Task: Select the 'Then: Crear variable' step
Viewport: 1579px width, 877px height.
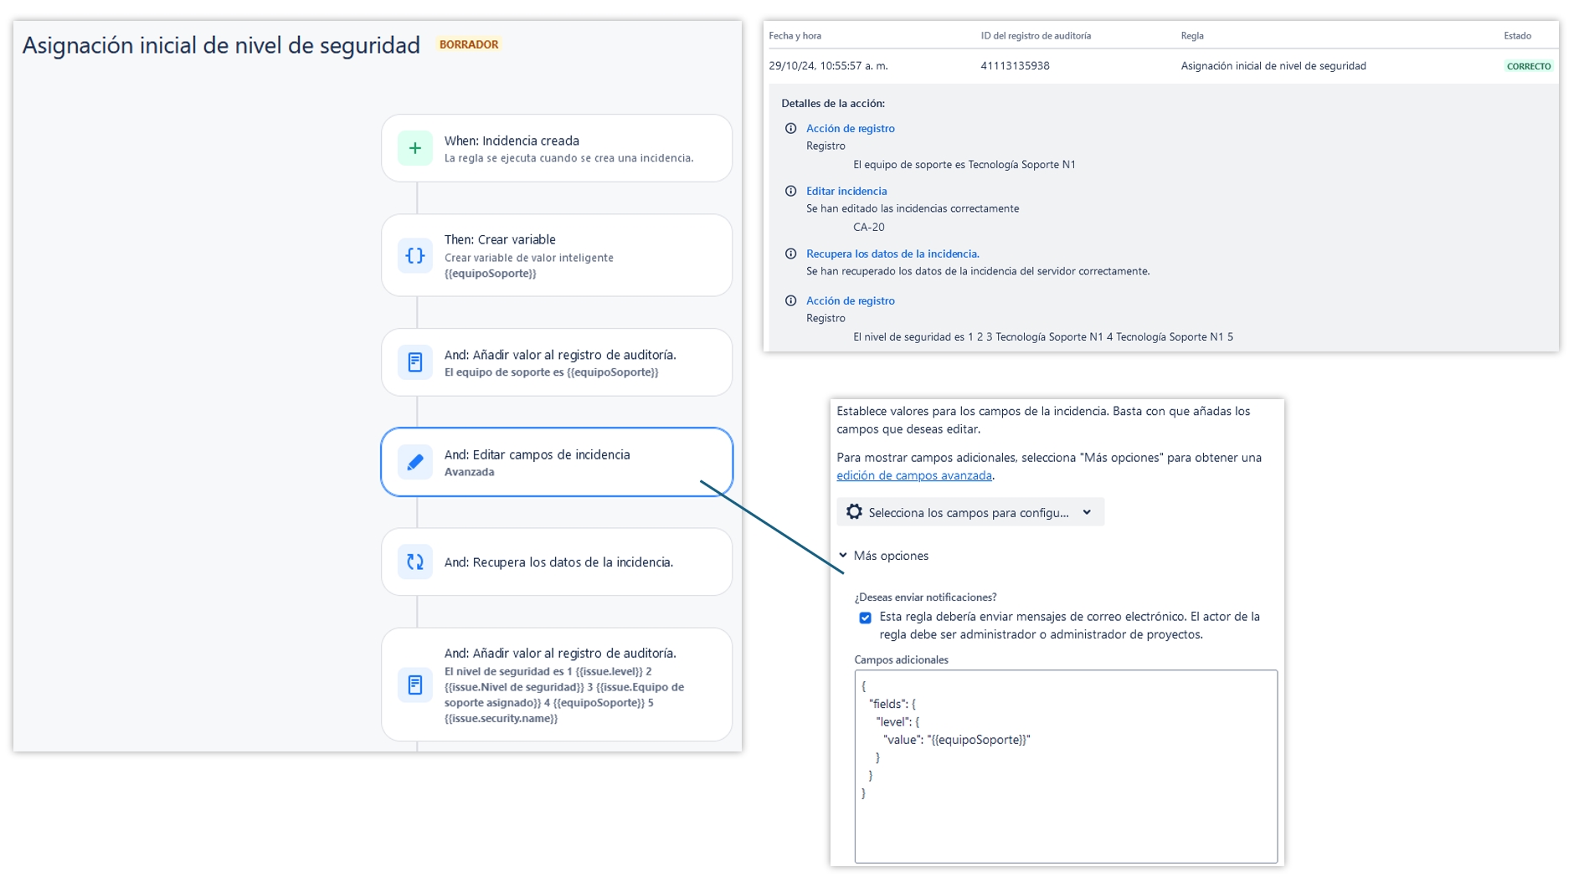Action: pyautogui.click(x=557, y=255)
